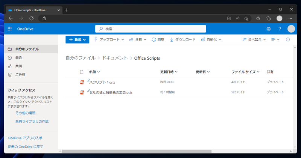The image size is (301, 158).
Task: Open OneDrive settings gear
Action: 269,29
